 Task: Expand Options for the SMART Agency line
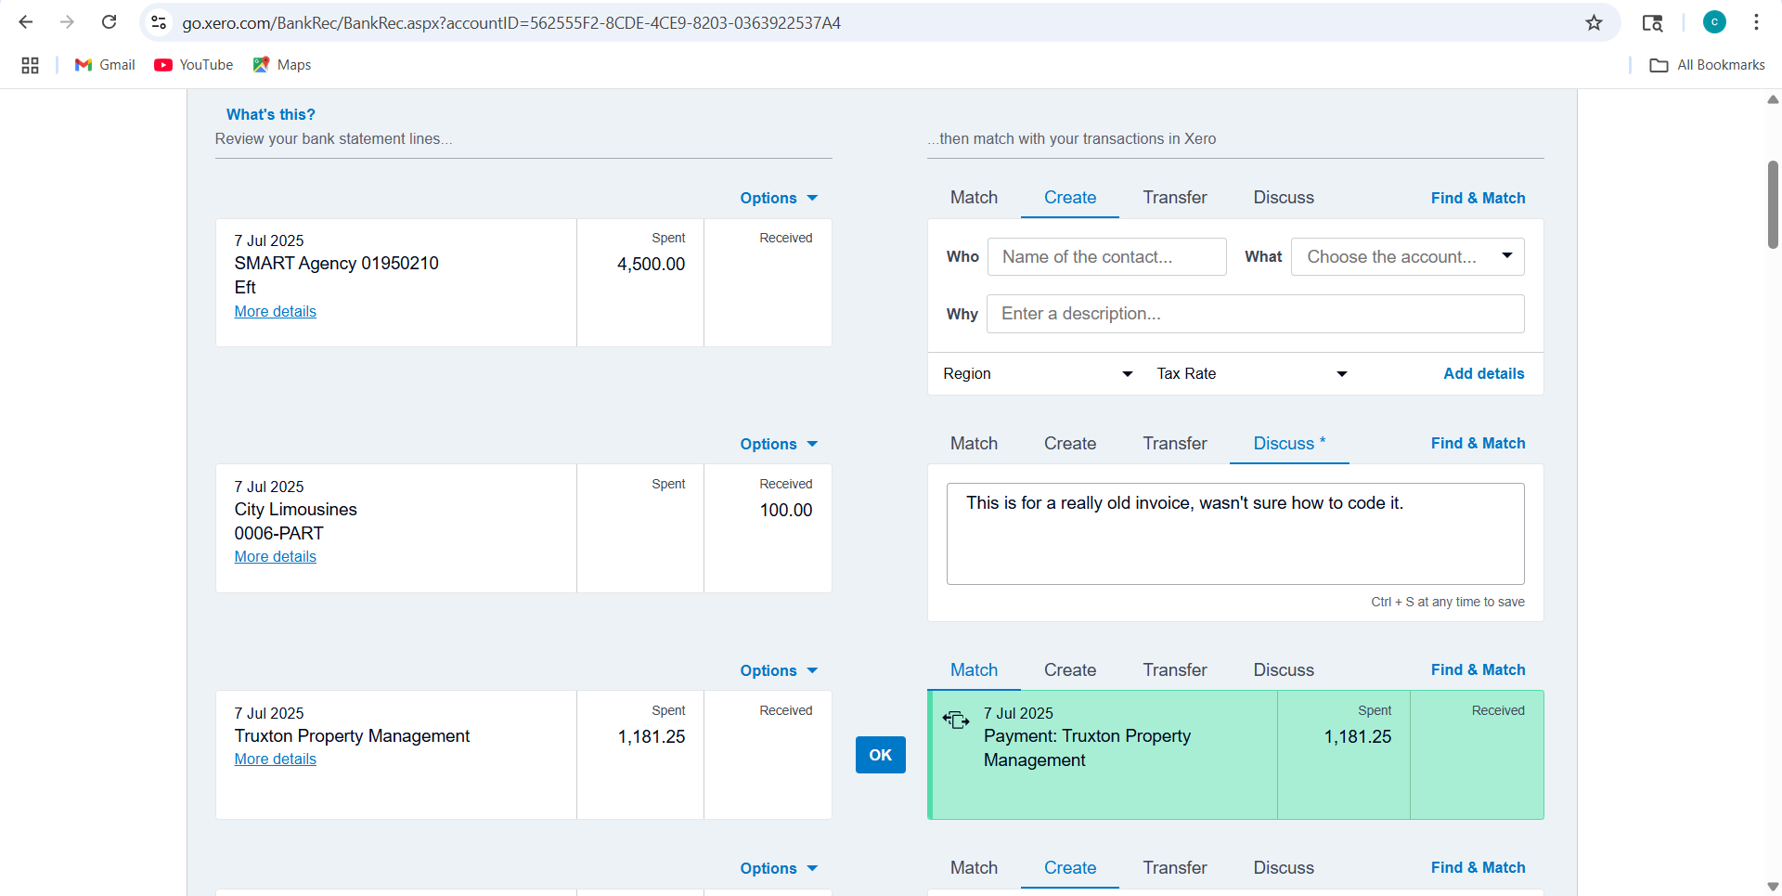coord(779,198)
